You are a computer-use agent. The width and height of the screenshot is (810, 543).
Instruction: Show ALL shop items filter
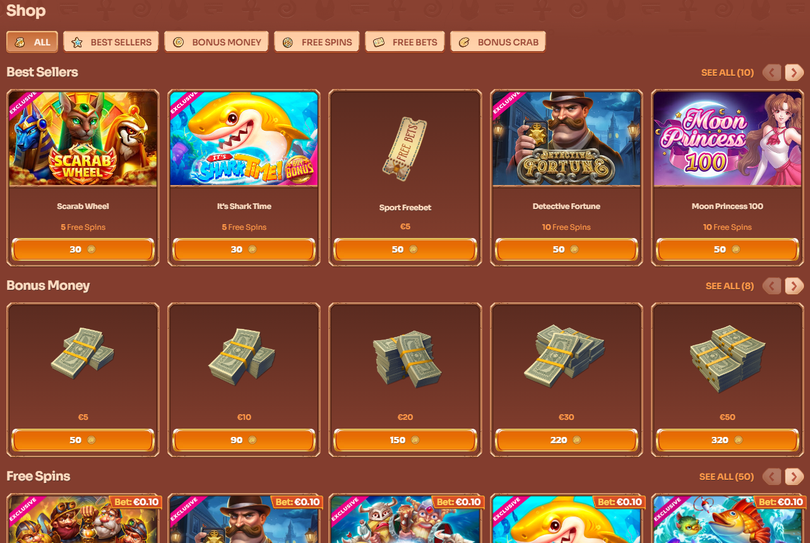(x=32, y=42)
